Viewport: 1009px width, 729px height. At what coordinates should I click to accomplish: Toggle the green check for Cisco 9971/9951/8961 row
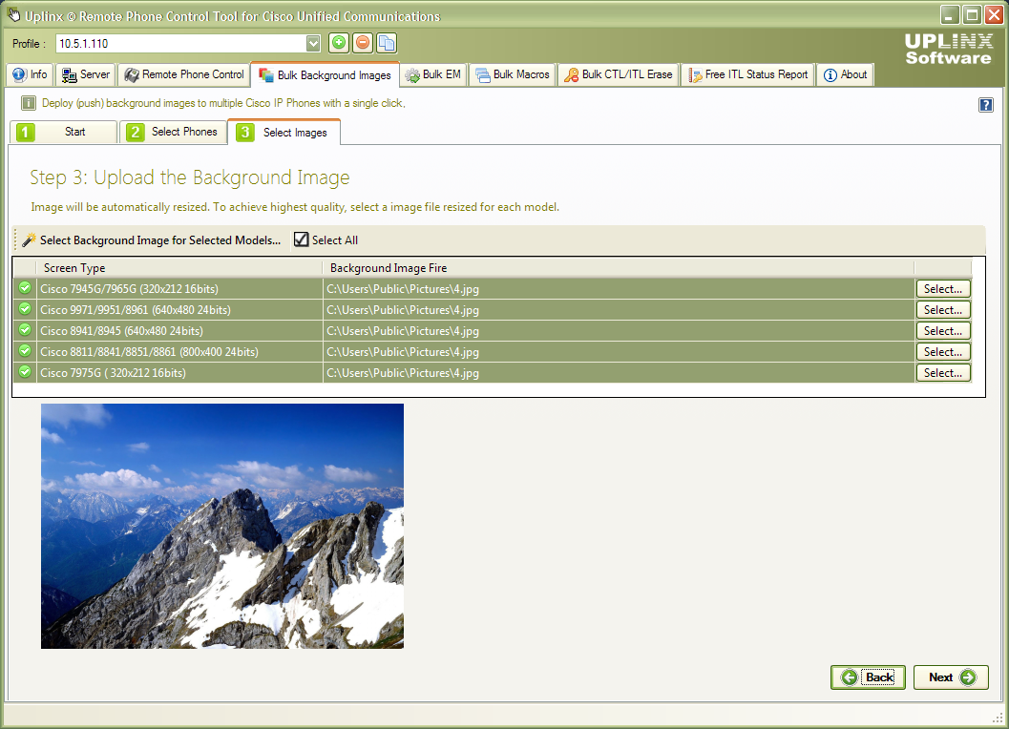point(24,309)
